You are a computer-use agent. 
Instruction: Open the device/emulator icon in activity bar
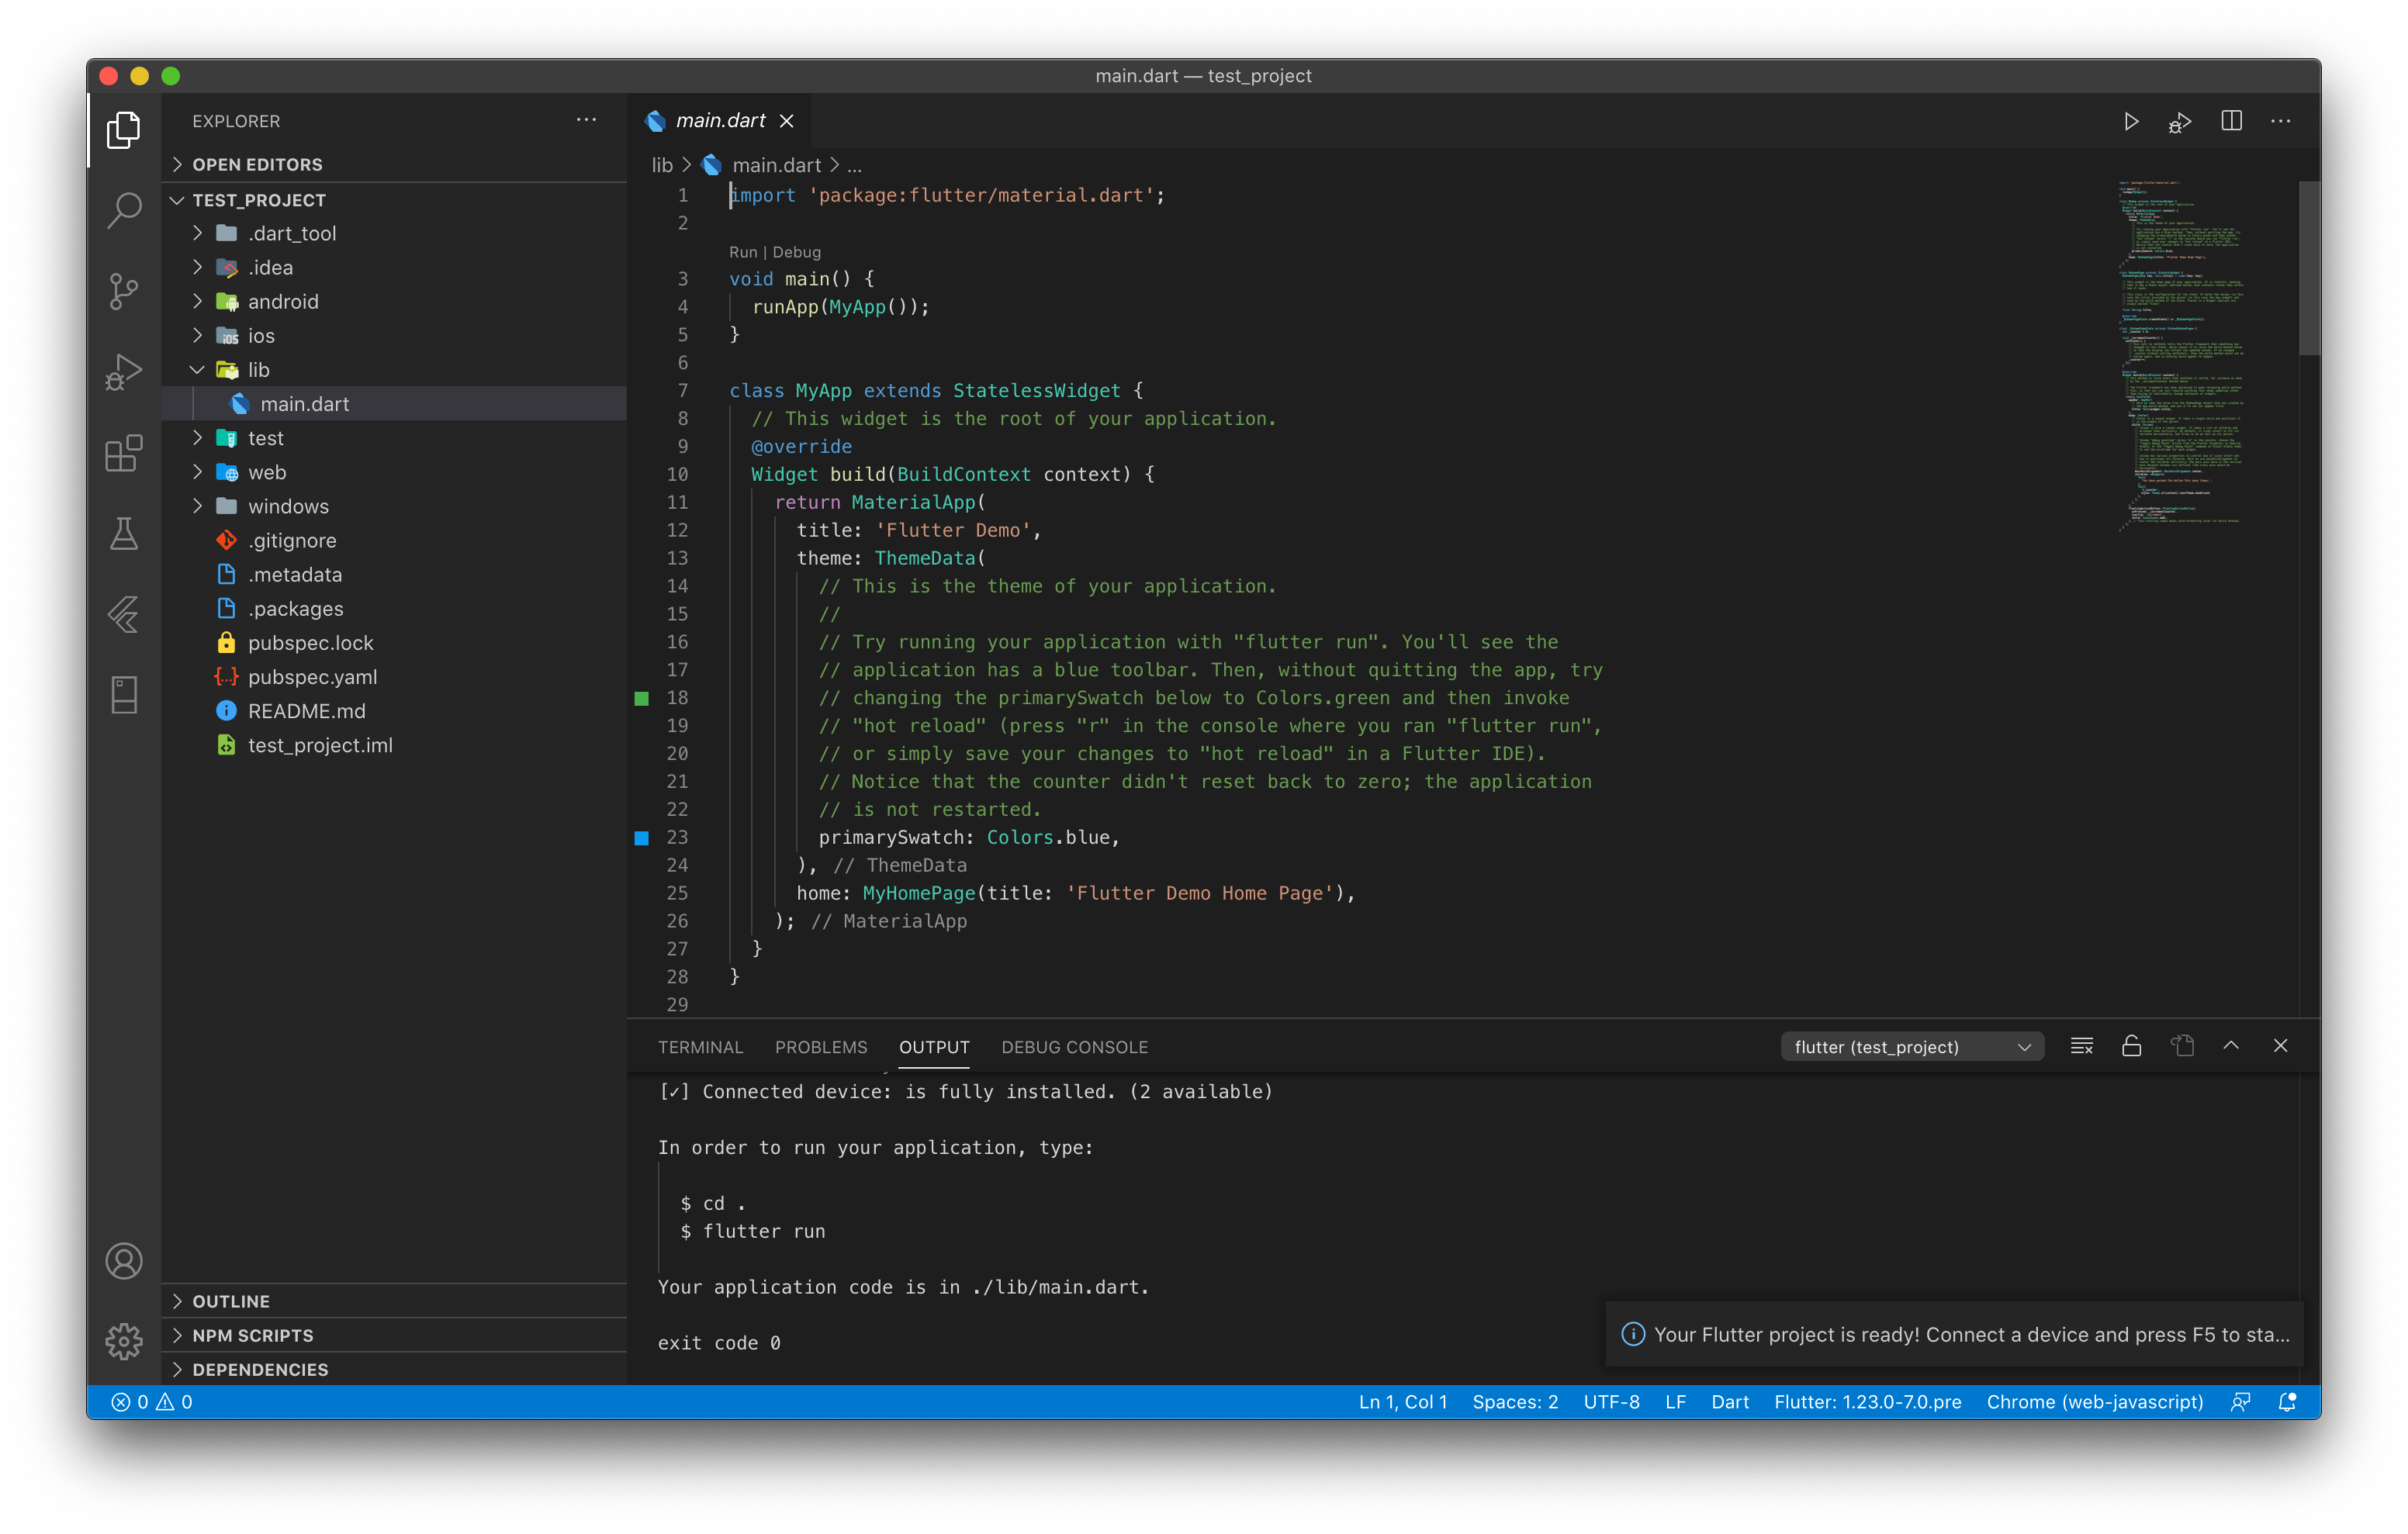(124, 695)
